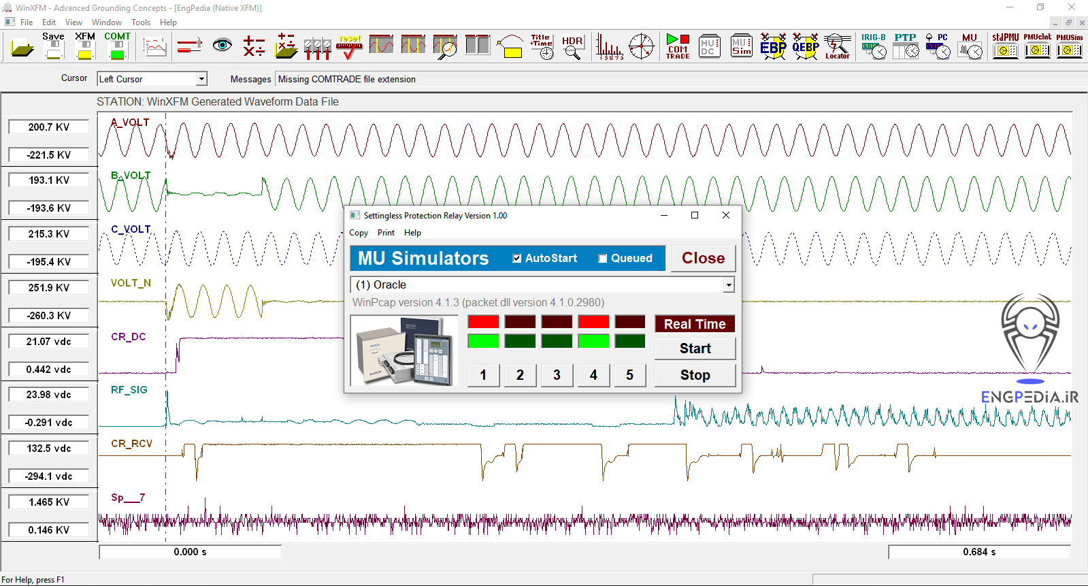The width and height of the screenshot is (1088, 586).
Task: Toggle the AutoStart checkbox
Action: click(517, 259)
